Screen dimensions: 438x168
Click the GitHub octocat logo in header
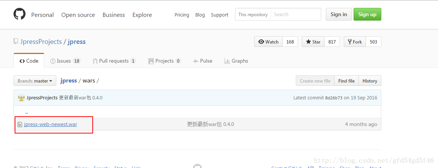20,13
